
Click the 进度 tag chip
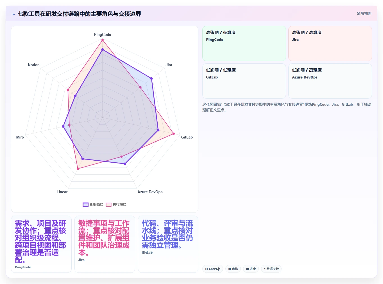coord(251,269)
